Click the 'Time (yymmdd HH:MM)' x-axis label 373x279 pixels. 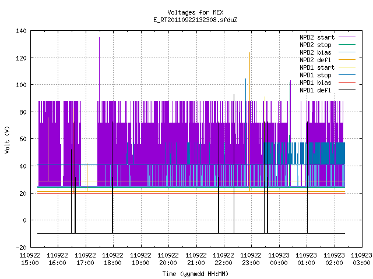(x=195, y=274)
